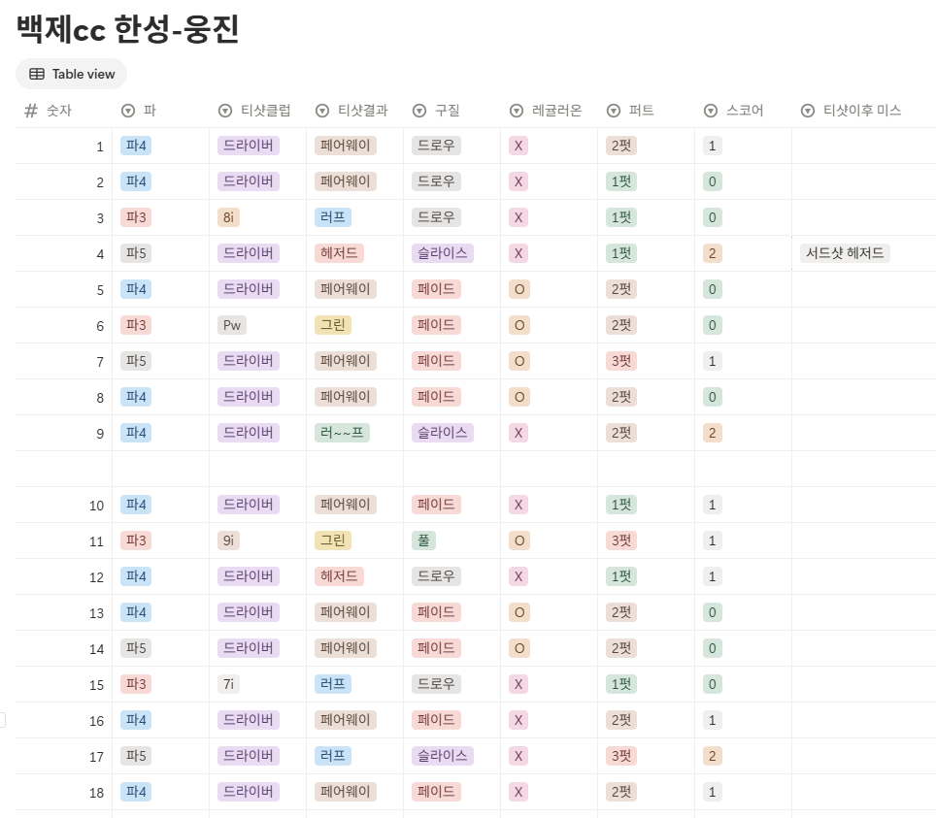Click the 그린 tag in row 11

[x=333, y=540]
